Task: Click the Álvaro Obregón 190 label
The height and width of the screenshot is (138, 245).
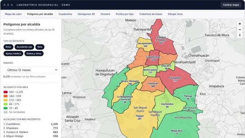Action: click(130, 82)
